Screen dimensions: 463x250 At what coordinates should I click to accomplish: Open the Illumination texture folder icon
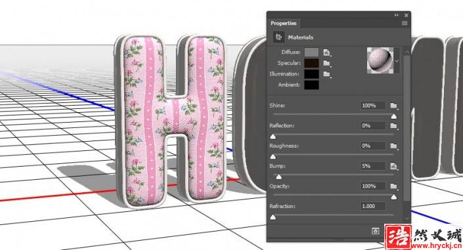[326, 74]
